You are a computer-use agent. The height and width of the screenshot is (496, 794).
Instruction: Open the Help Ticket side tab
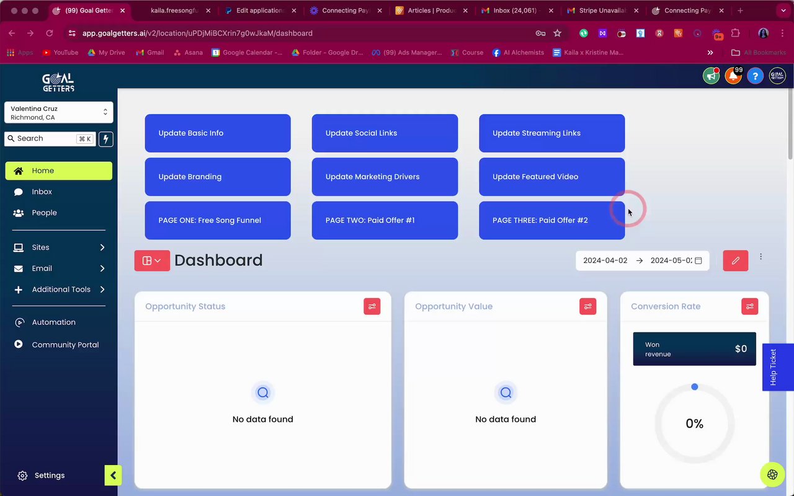click(778, 367)
